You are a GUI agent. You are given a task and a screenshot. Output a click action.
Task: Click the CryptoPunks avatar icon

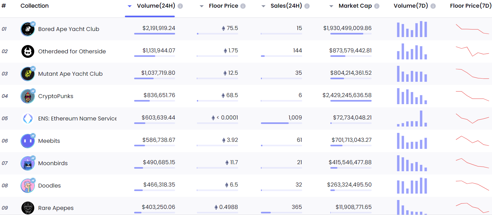tap(28, 96)
